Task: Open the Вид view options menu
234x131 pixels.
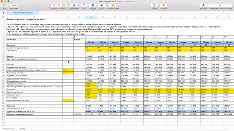Action: point(5,5)
